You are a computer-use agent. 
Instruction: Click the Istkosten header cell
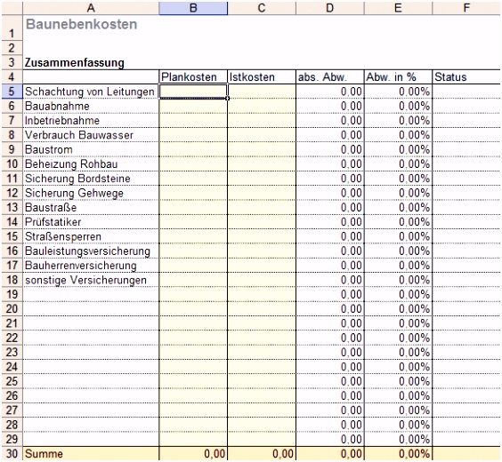point(262,77)
